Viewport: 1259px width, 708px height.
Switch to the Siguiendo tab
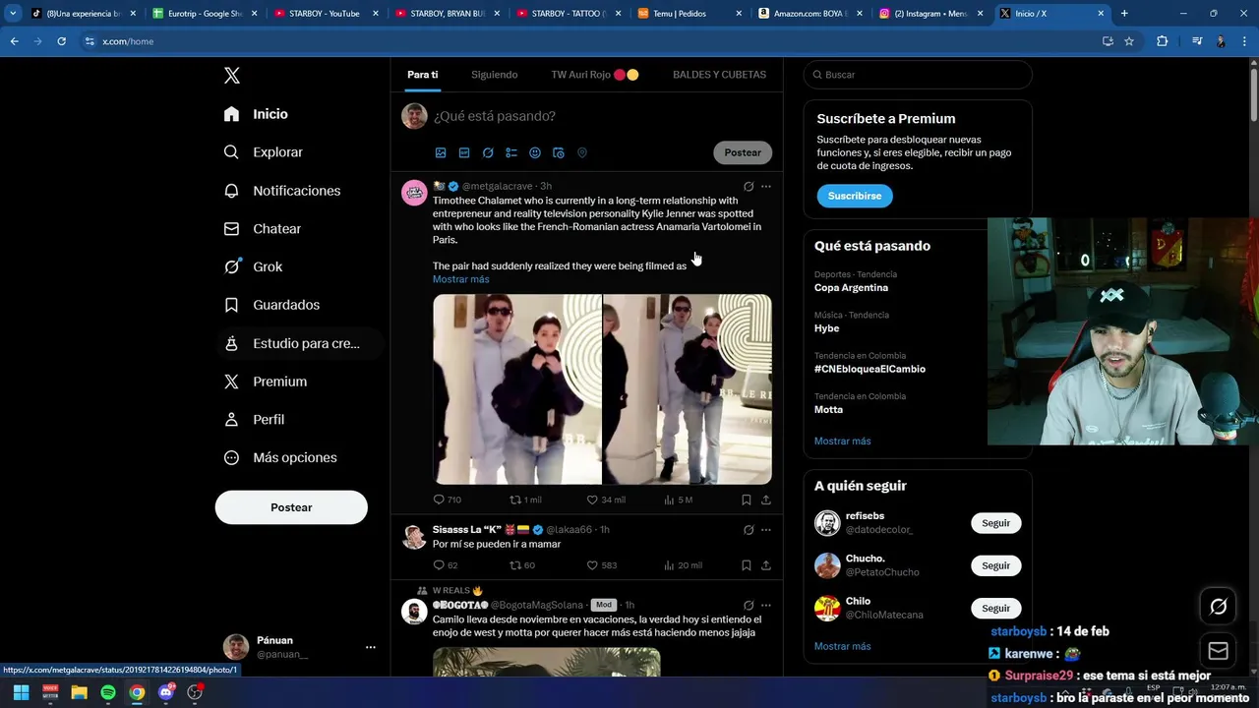[495, 75]
